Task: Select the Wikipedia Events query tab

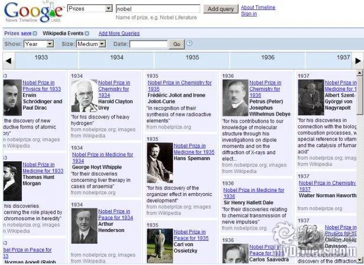Action: [63, 34]
